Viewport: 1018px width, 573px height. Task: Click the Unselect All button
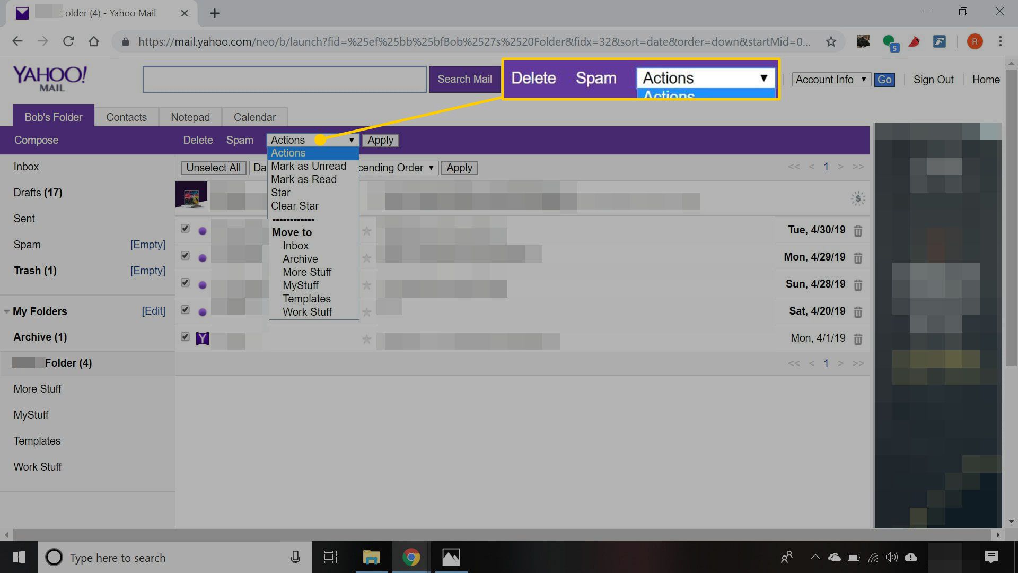coord(213,168)
